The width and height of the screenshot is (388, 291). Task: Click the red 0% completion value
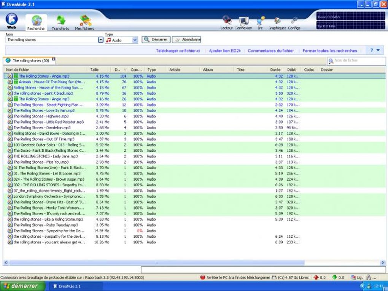click(140, 231)
